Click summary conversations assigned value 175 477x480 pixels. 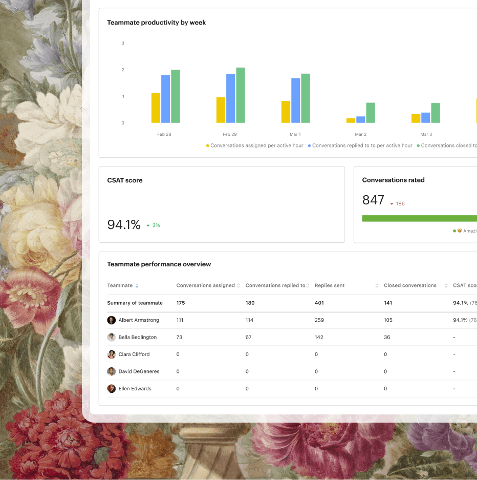[x=181, y=303]
